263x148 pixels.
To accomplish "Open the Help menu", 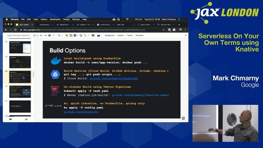I will coord(84,19).
